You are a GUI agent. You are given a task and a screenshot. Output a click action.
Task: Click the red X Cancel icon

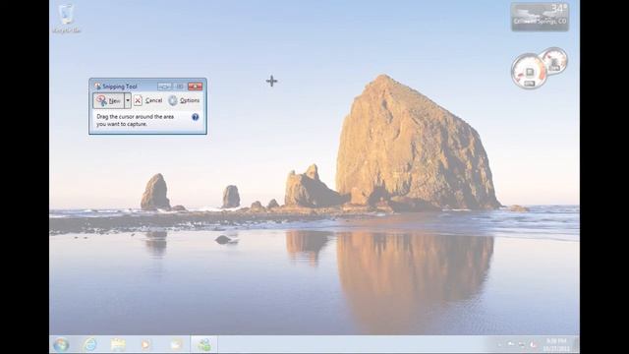tap(138, 100)
